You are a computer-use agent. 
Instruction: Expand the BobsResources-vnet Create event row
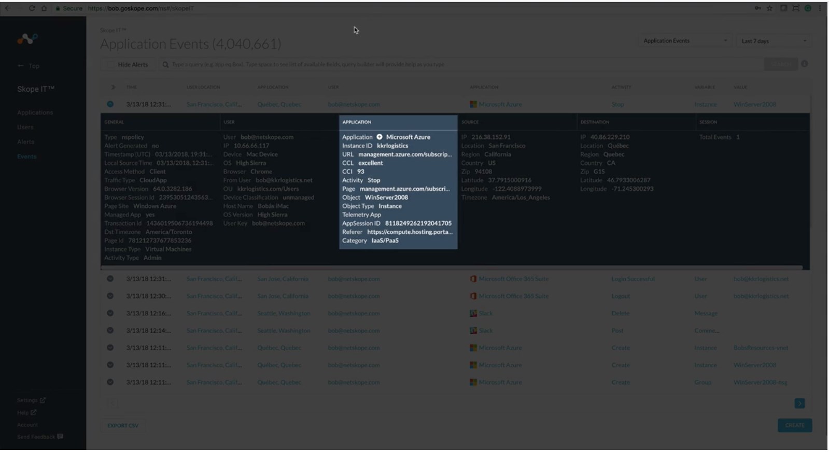click(x=110, y=348)
